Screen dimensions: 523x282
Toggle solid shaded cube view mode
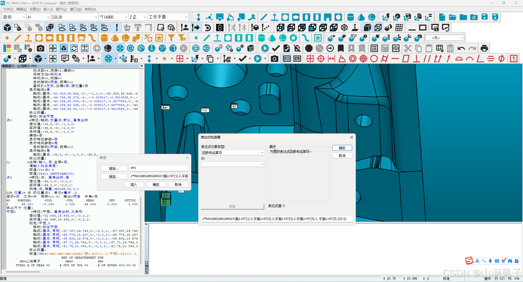[x=367, y=28]
